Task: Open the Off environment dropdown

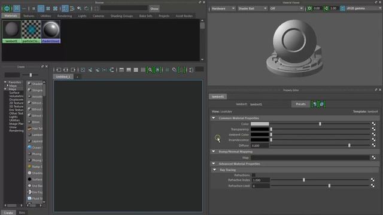Action: 286,8
